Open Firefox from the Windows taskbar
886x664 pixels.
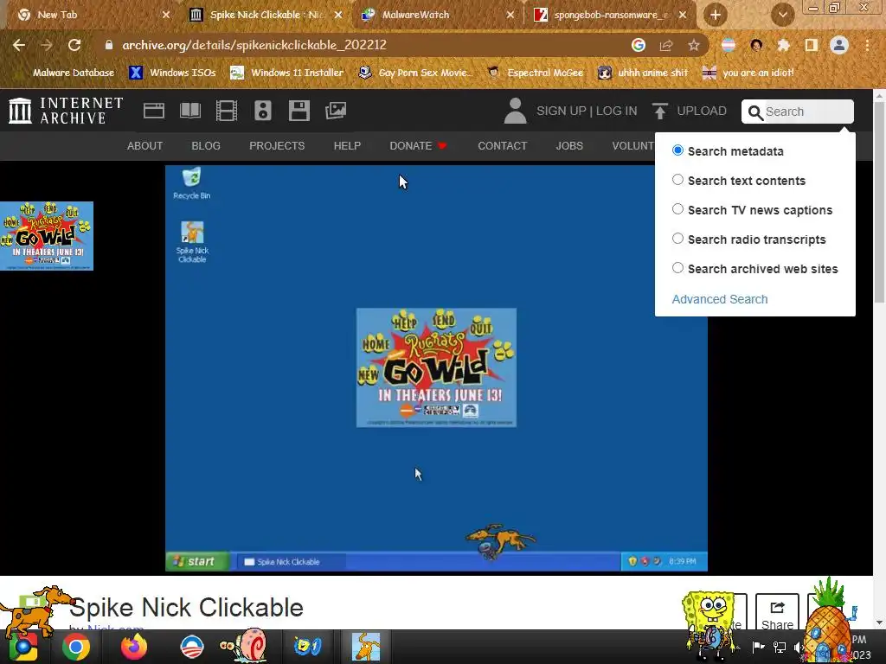coord(134,647)
